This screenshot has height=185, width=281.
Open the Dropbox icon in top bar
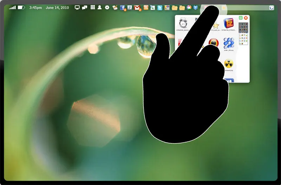pos(196,7)
